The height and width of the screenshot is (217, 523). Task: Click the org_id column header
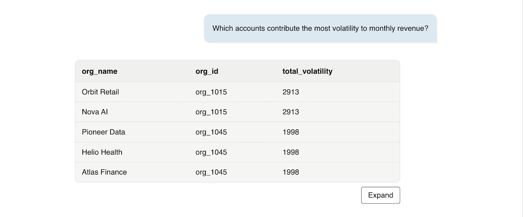[x=207, y=71]
